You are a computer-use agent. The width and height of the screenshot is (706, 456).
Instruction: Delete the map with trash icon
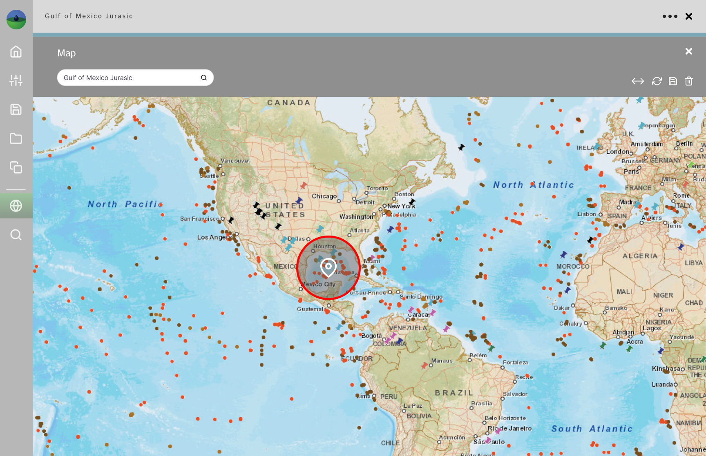click(x=689, y=81)
